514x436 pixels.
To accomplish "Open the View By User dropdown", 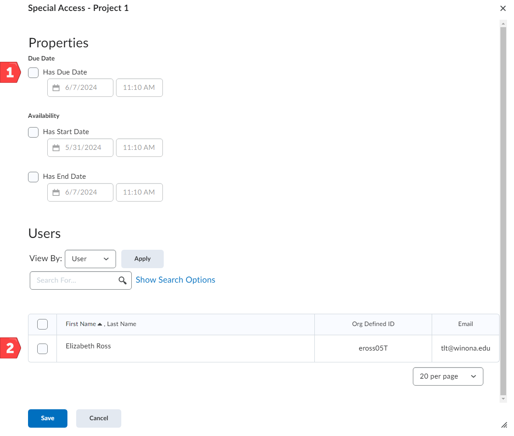I will click(x=90, y=259).
